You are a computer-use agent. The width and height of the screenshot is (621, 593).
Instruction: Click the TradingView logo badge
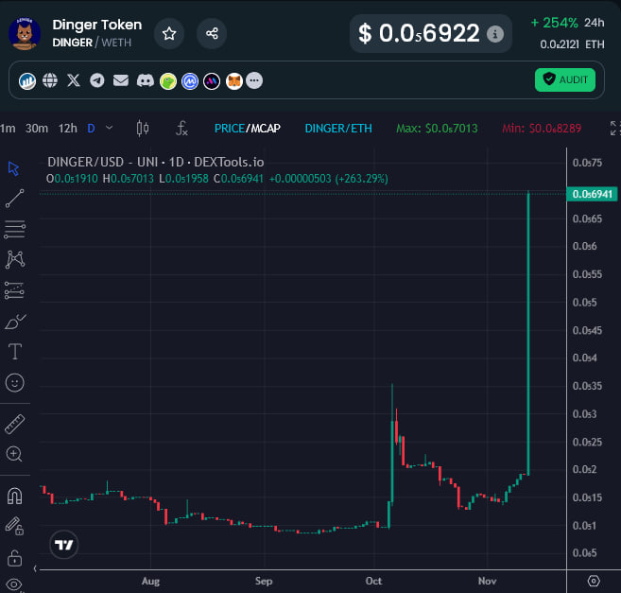[x=63, y=545]
